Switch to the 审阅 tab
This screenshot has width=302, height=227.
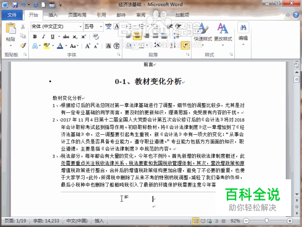[141, 15]
